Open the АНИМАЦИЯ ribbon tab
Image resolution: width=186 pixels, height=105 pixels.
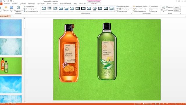coord(41,4)
